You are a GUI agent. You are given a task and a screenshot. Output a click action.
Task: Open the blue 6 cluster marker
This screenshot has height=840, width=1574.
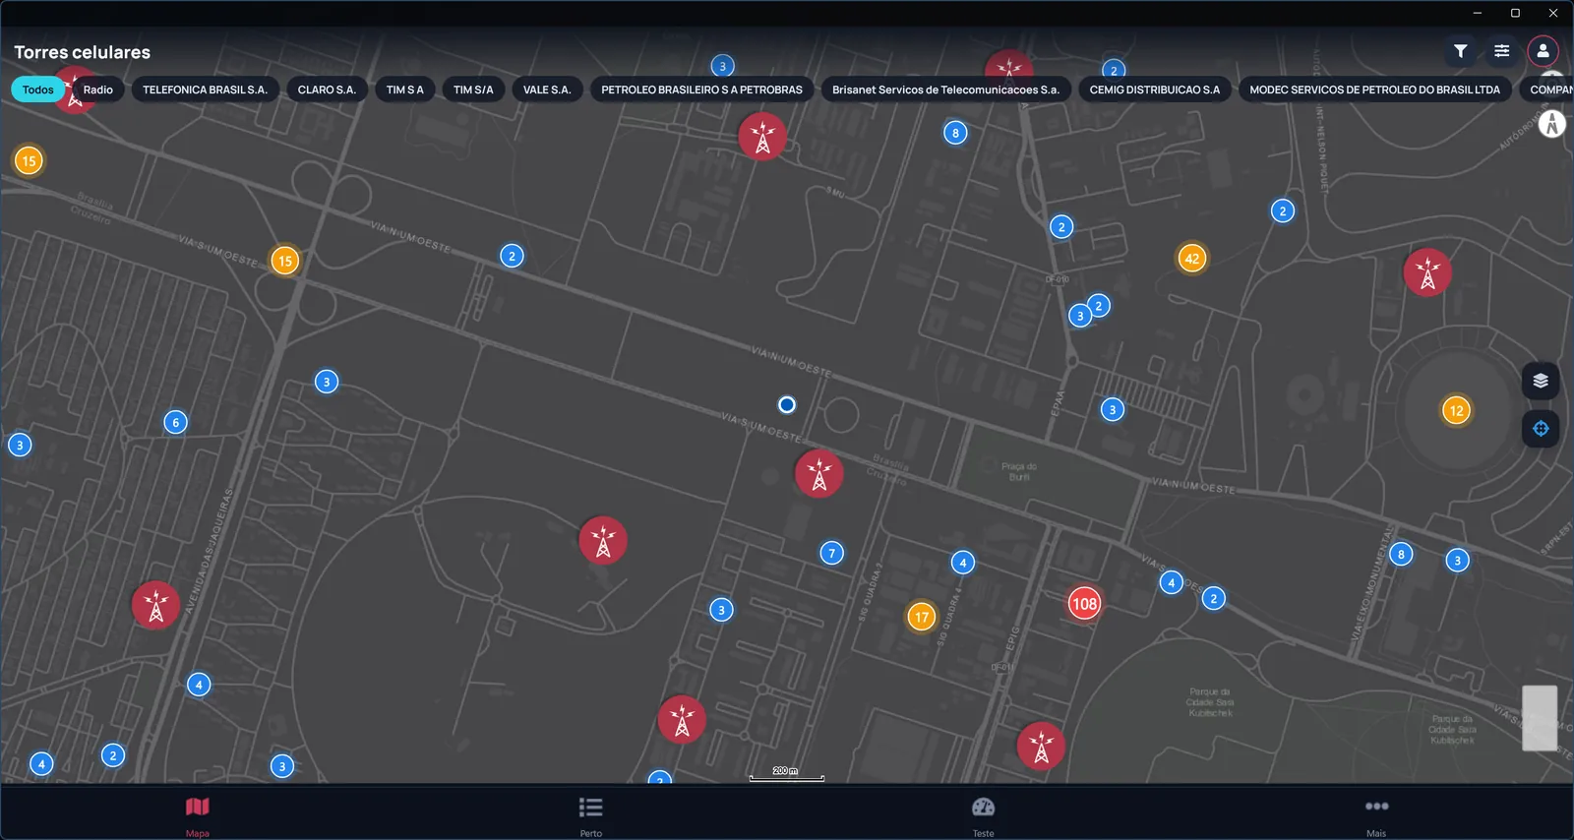point(175,422)
